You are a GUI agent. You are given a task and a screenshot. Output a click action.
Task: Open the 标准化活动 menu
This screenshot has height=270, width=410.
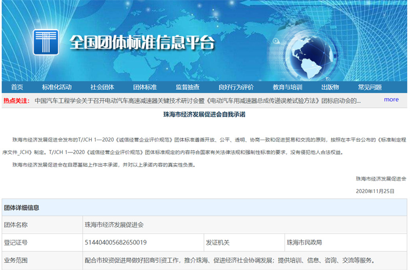[x=57, y=87]
